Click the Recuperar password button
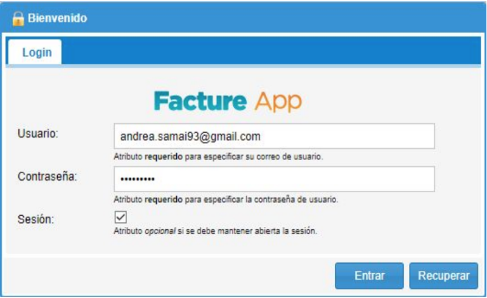Image resolution: width=487 pixels, height=298 pixels. pos(443,276)
